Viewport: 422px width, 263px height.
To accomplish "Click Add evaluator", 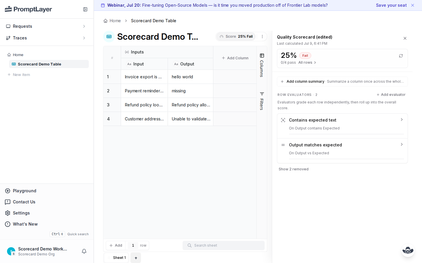I will point(391,95).
